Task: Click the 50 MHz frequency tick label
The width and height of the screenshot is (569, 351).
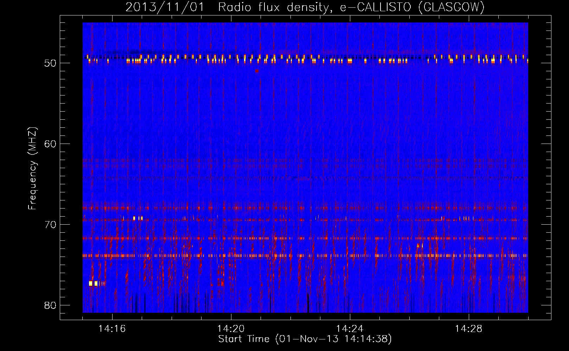Action: (50, 63)
